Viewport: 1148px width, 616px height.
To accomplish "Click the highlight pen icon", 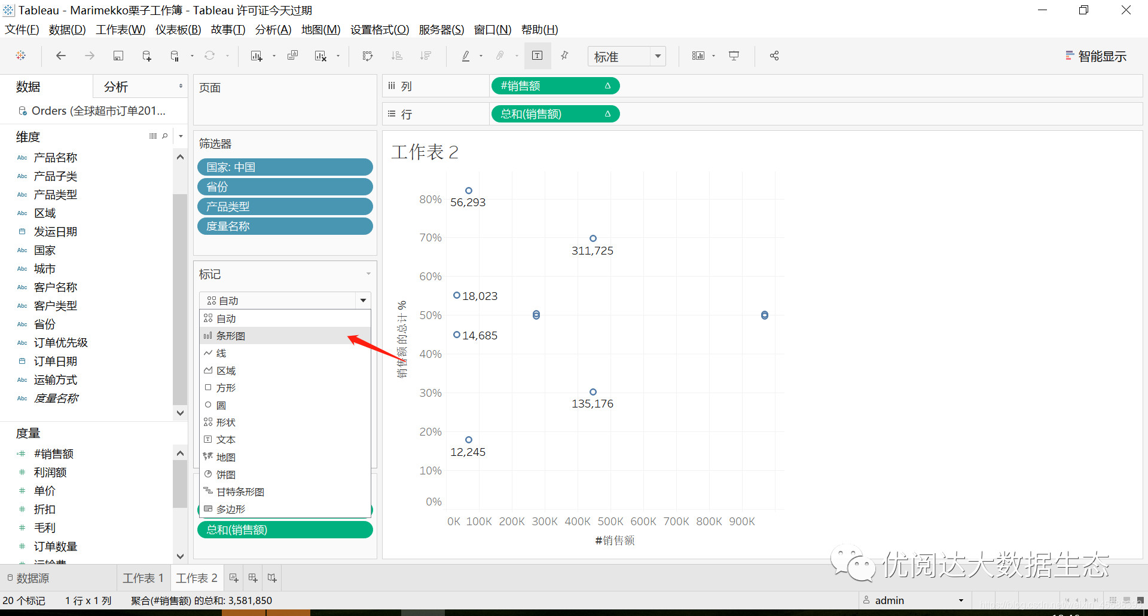I will point(466,56).
